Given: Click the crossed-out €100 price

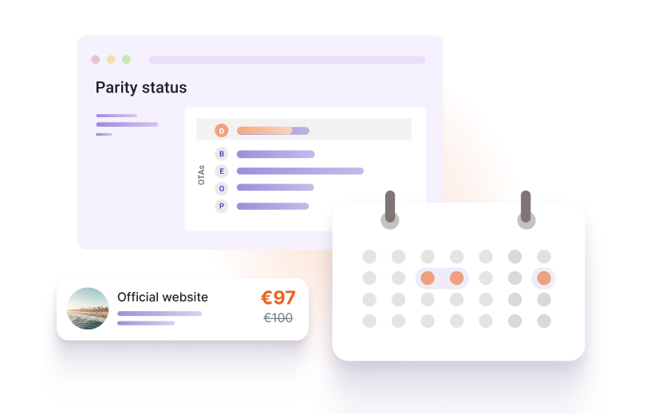Looking at the screenshot, I should (278, 317).
